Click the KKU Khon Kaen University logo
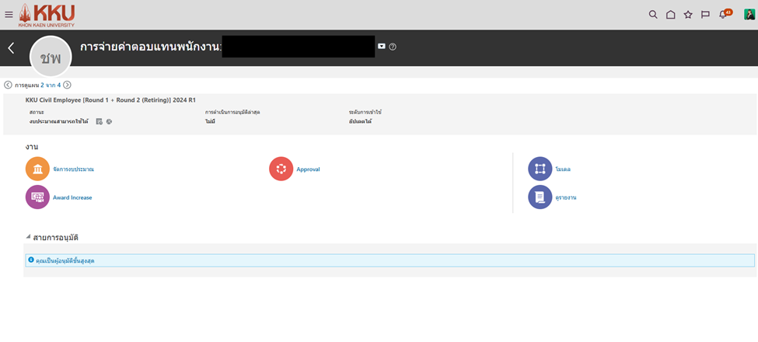Image resolution: width=758 pixels, height=342 pixels. 47,14
